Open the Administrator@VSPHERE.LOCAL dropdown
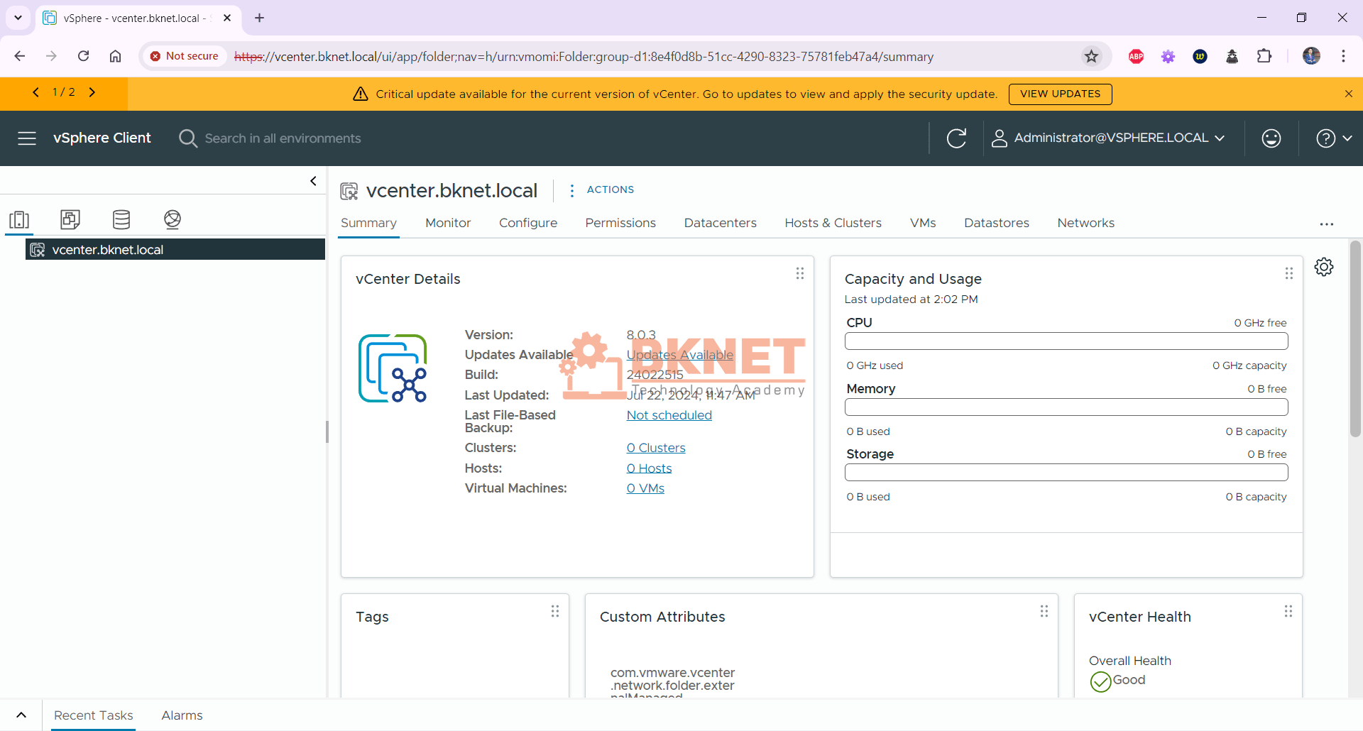The height and width of the screenshot is (731, 1363). [1110, 138]
